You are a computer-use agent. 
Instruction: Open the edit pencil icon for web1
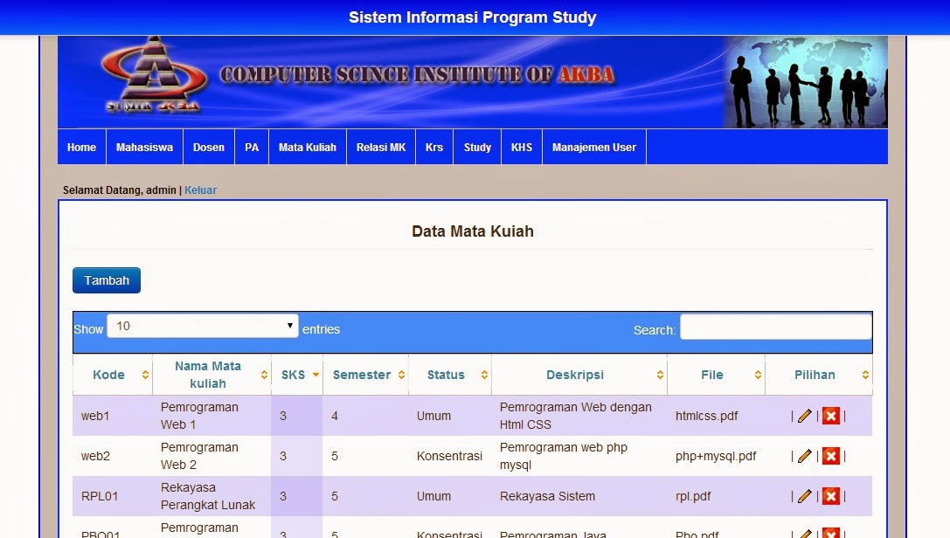tap(804, 416)
